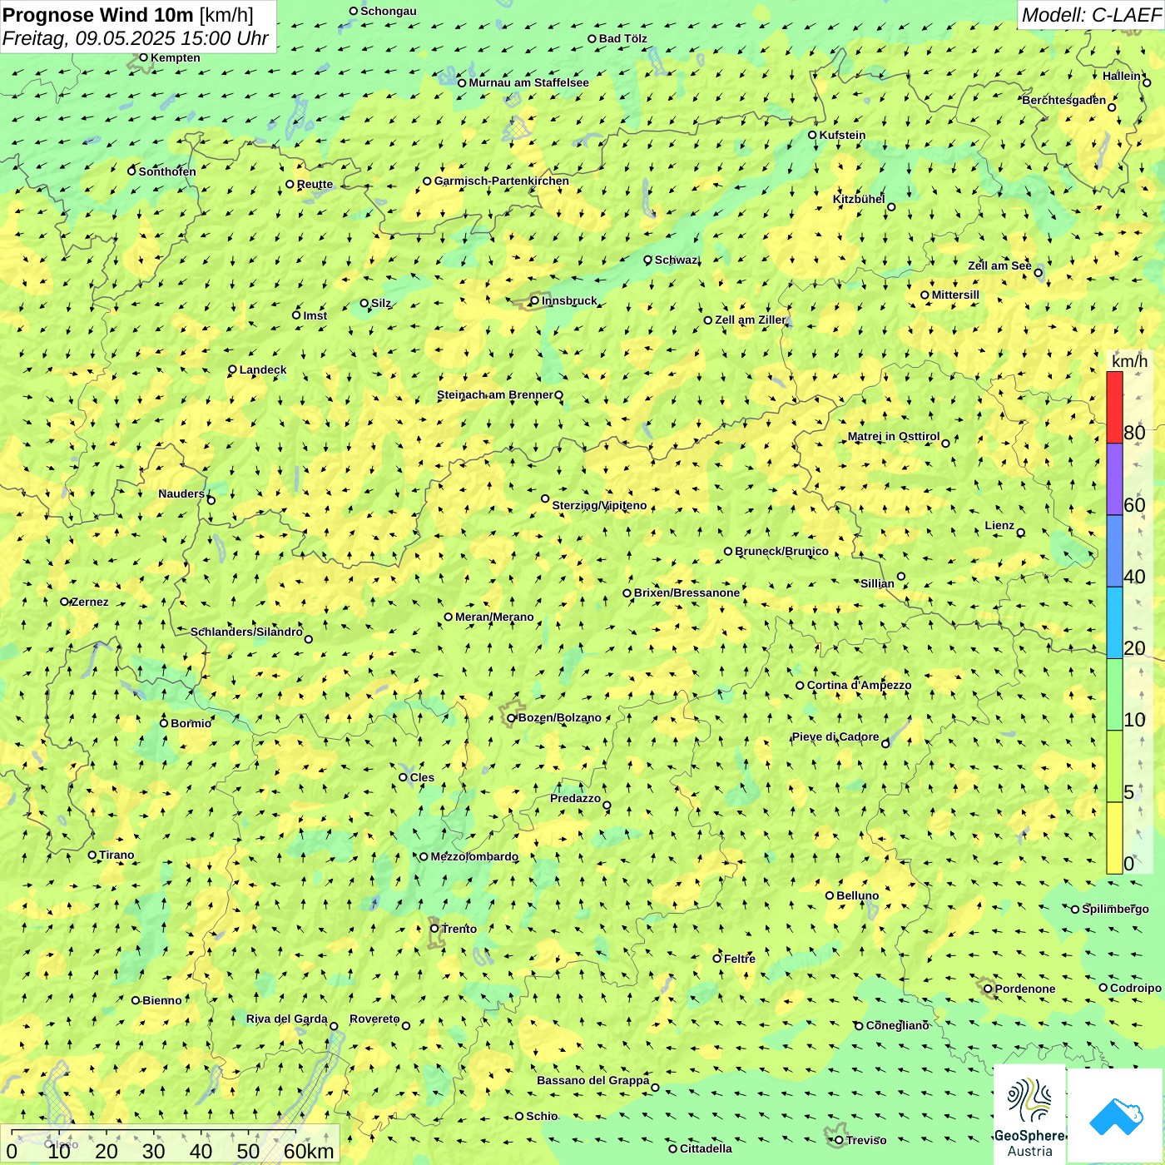Image resolution: width=1165 pixels, height=1165 pixels.
Task: Click the 'Meran/Merano' label
Action: tap(494, 617)
